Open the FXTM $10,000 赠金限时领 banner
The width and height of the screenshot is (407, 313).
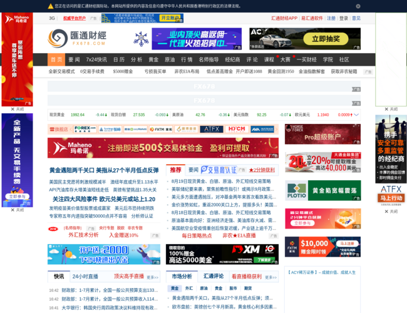click(322, 247)
